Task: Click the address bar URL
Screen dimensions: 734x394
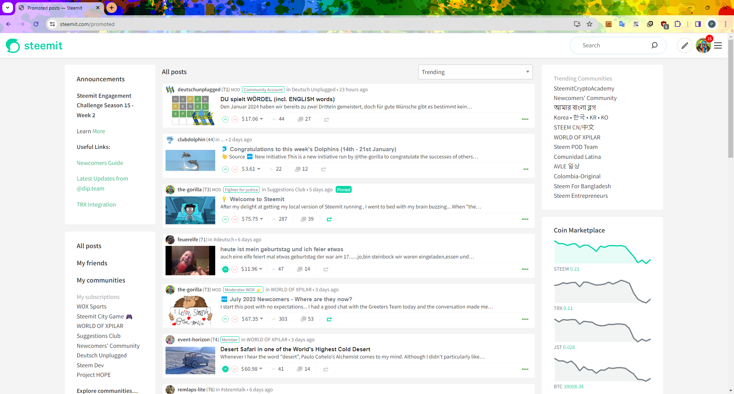Action: point(87,24)
